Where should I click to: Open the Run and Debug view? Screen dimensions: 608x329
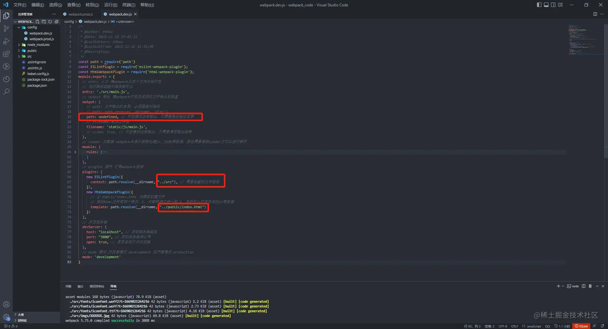click(x=6, y=41)
